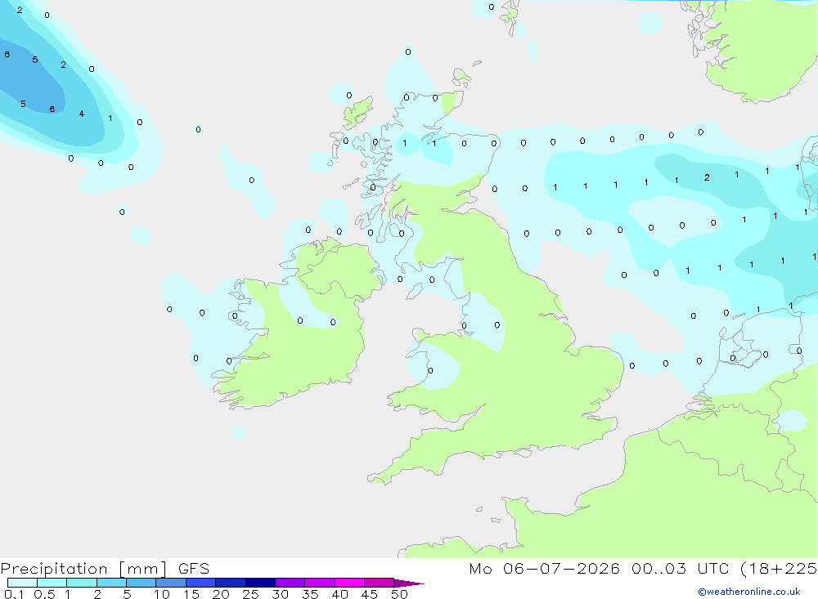The width and height of the screenshot is (818, 599).
Task: Click the '50' legend label
Action: [399, 594]
